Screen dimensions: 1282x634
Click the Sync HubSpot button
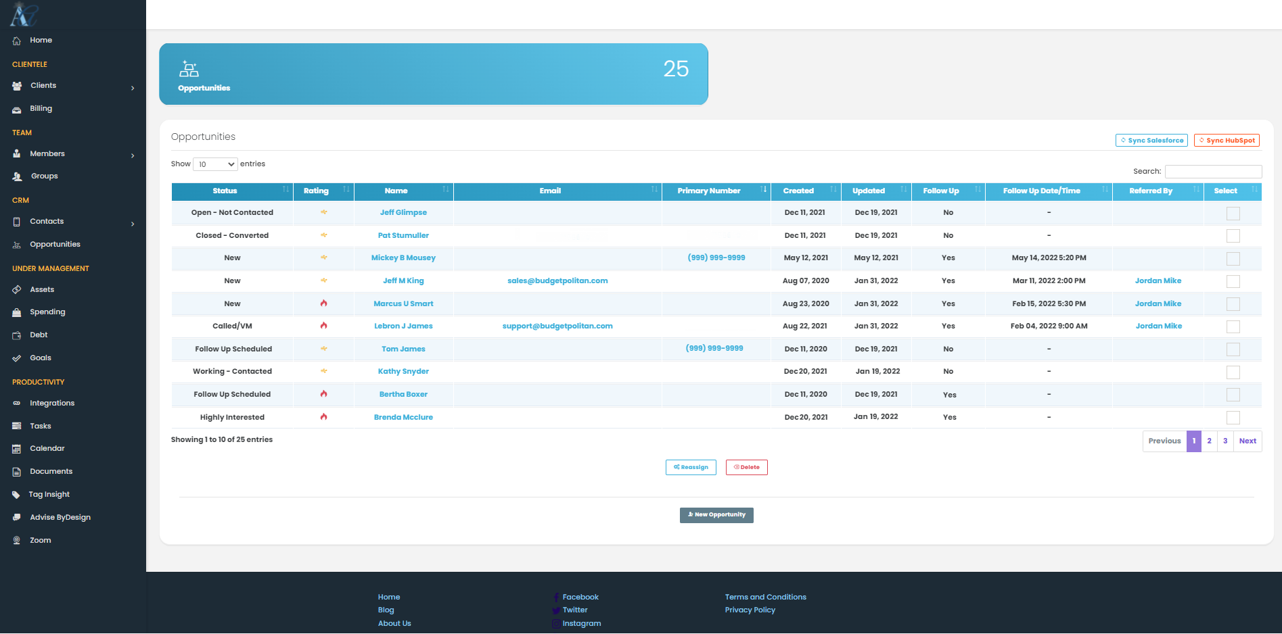(x=1227, y=140)
